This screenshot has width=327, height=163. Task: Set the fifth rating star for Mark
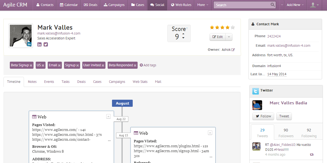(232, 27)
